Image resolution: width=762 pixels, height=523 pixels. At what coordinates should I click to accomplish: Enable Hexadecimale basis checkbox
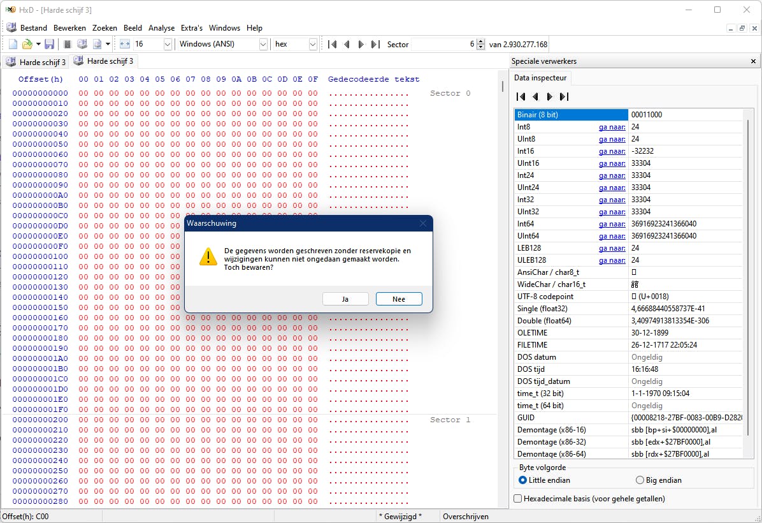point(518,499)
